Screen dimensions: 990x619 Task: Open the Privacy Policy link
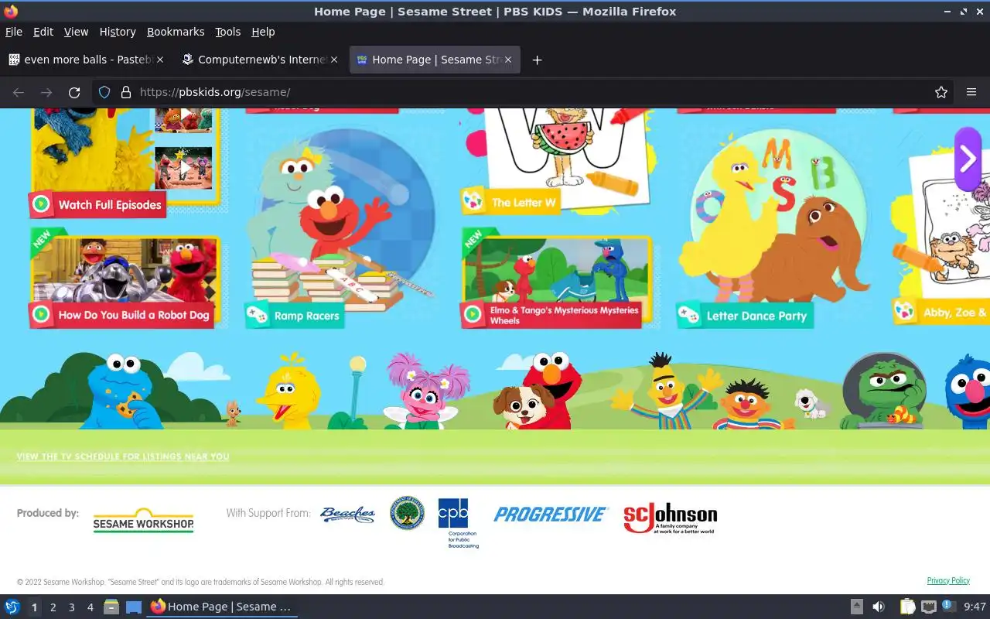pyautogui.click(x=948, y=580)
